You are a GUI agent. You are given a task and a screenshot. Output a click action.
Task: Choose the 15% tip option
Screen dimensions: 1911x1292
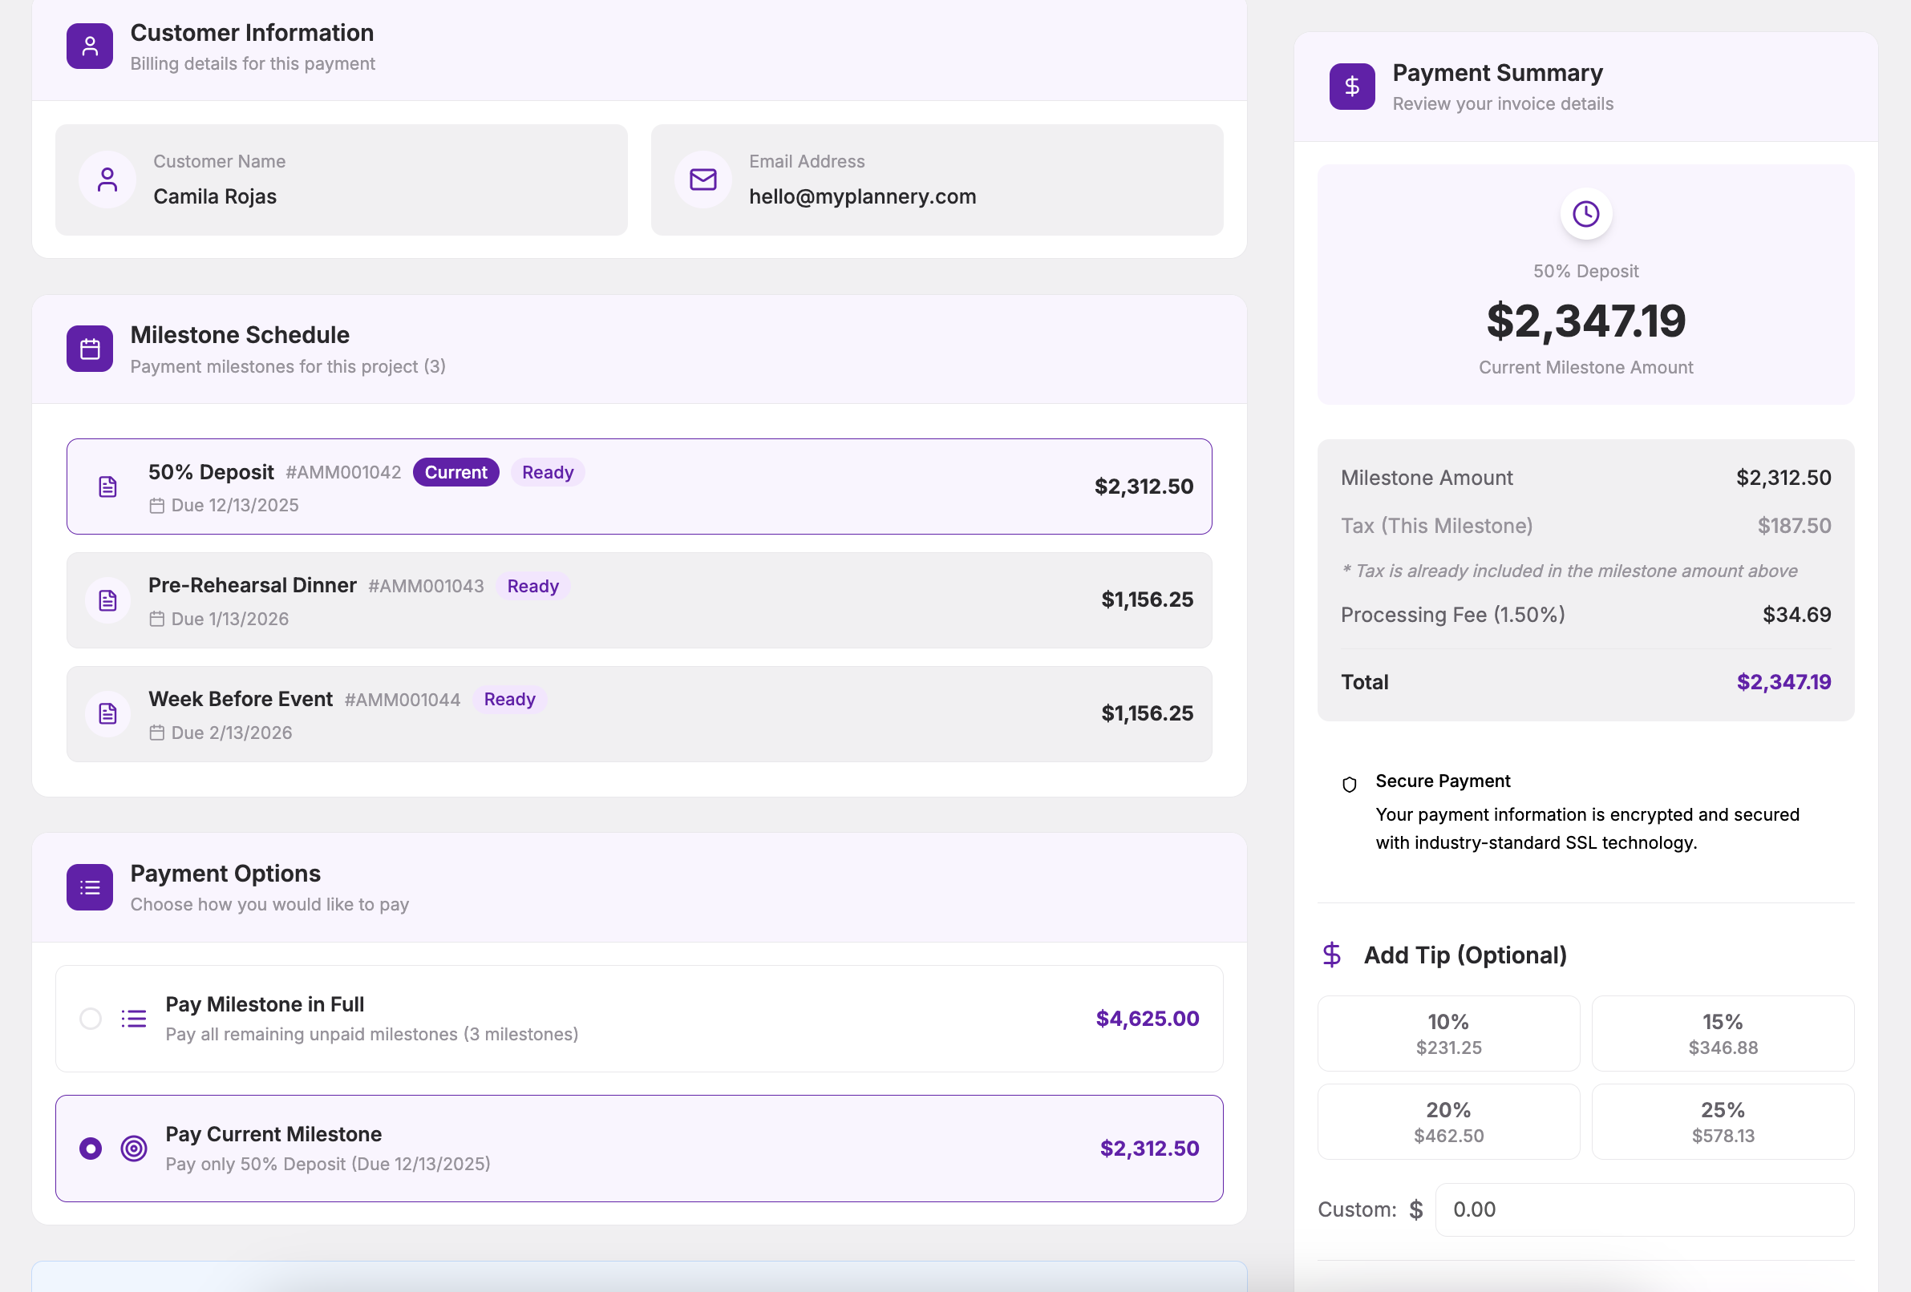1722,1033
